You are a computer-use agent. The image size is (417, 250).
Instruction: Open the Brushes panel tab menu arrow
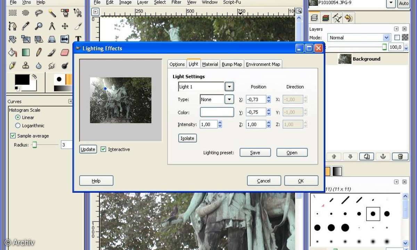[396, 182]
